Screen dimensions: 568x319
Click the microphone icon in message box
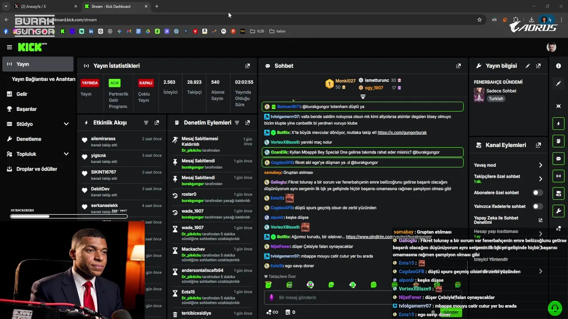(x=272, y=297)
